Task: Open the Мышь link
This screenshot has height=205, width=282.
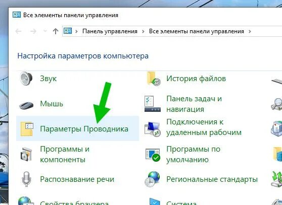Action: [x=52, y=104]
